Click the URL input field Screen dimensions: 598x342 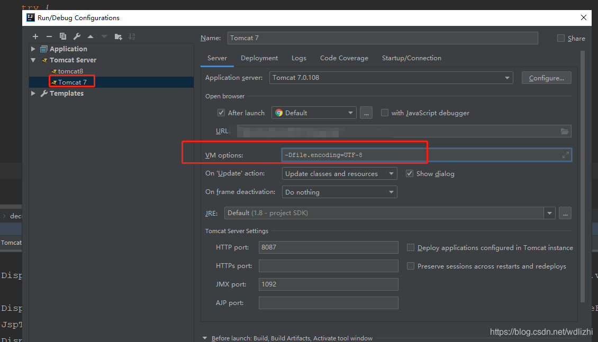[404, 131]
